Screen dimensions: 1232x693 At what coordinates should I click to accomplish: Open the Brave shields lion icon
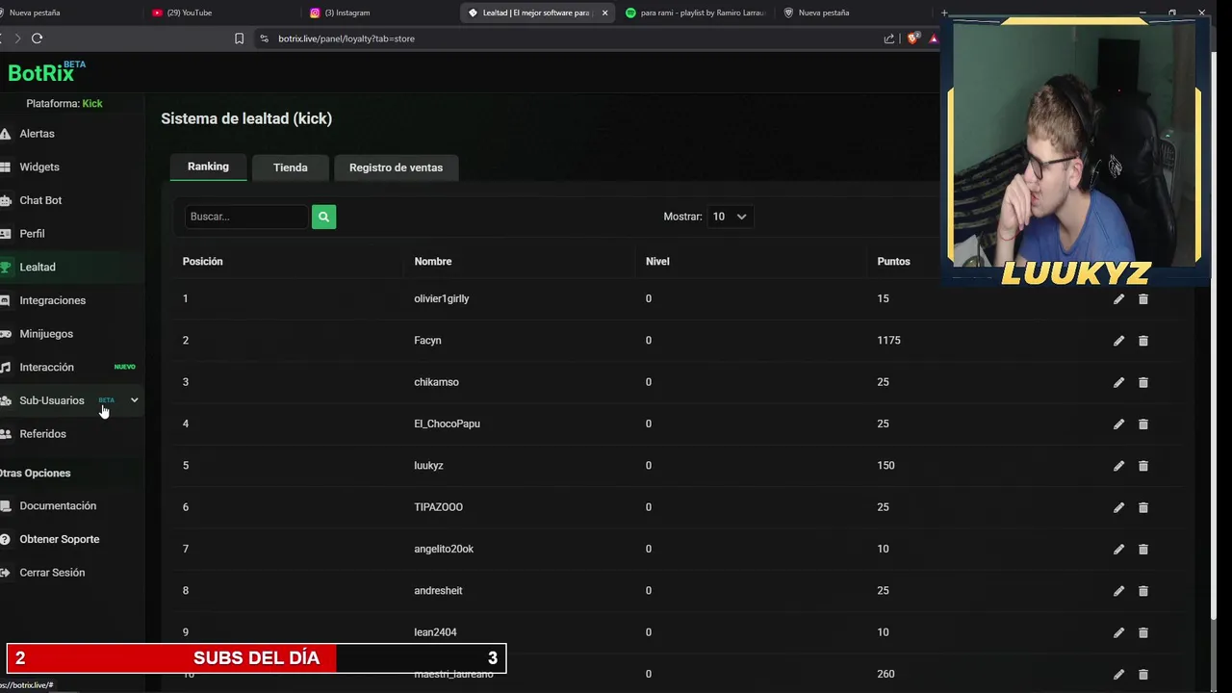(x=912, y=38)
